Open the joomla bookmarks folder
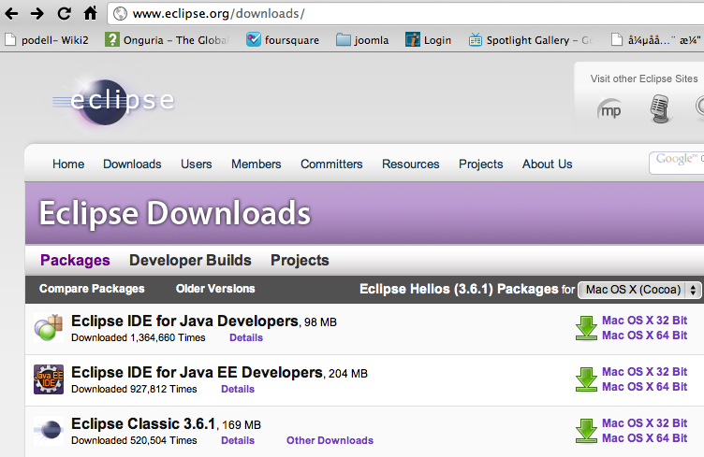The width and height of the screenshot is (704, 457). (362, 40)
